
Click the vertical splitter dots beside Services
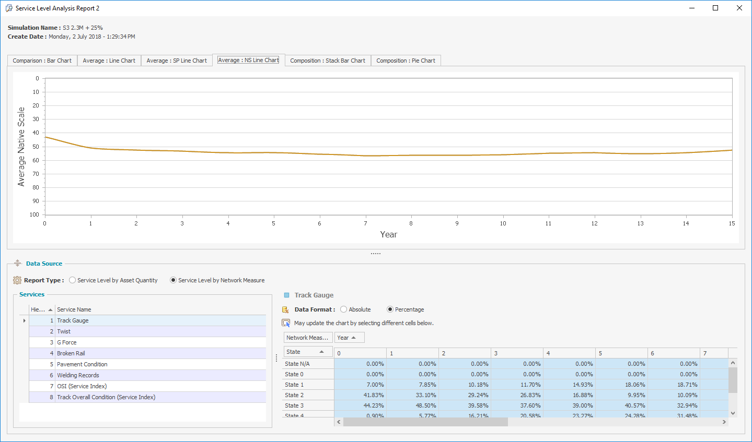tap(276, 359)
